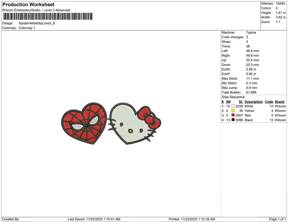Click the Total Bobbin value '61.86ft'
The image size is (288, 222).
251,92
